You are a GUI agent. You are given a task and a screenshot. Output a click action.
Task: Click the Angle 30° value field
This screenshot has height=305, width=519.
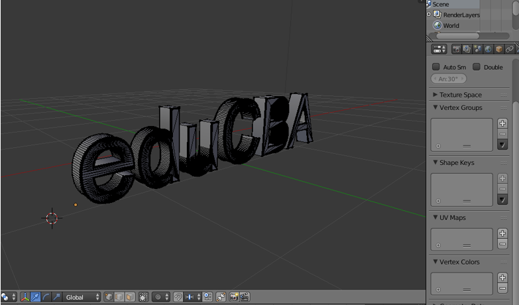coord(449,79)
